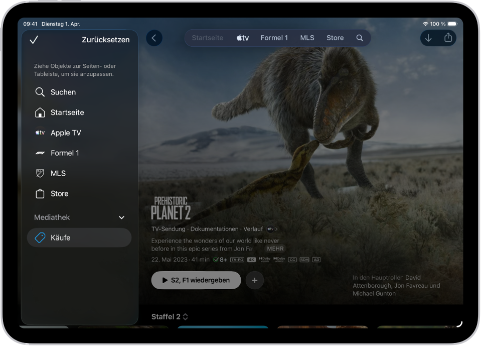Select Käufe in the Mediathek list
Image resolution: width=483 pixels, height=346 pixels.
click(79, 238)
